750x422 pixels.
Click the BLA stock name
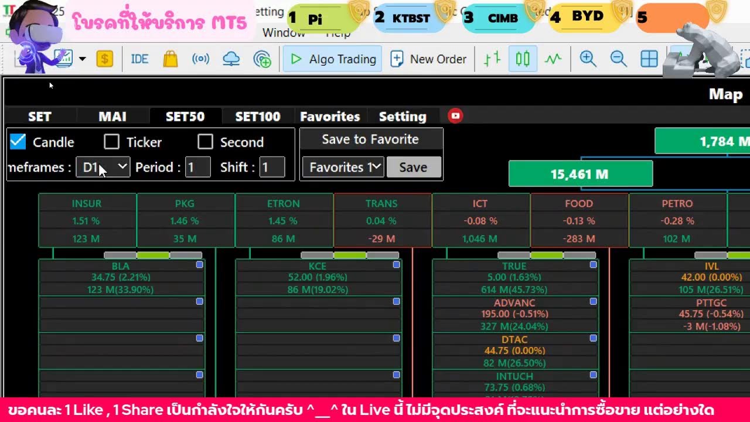(x=121, y=266)
